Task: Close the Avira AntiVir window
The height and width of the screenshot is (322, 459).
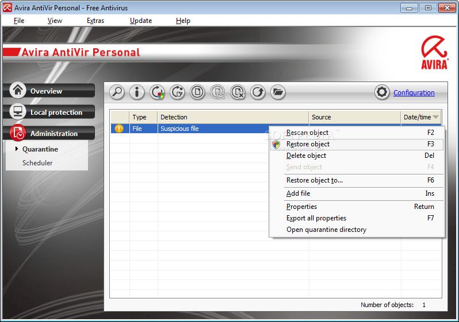Action: point(447,8)
